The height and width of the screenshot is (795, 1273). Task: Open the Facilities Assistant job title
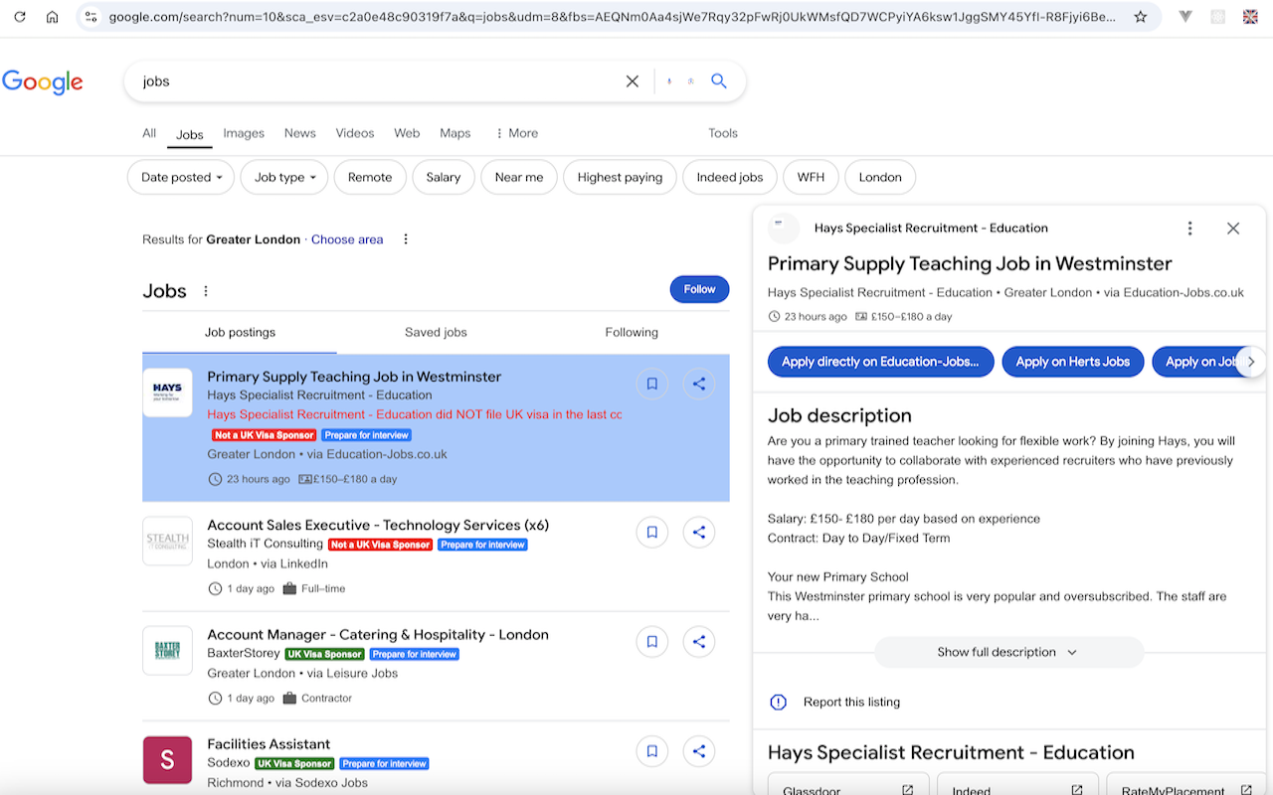[269, 743]
